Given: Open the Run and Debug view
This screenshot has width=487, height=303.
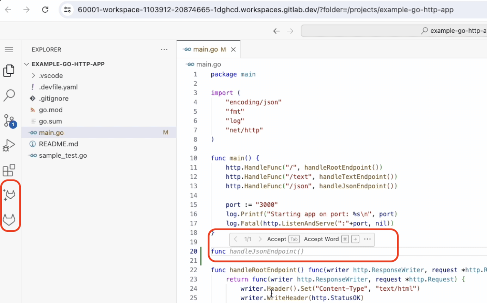Looking at the screenshot, I should pos(9,145).
